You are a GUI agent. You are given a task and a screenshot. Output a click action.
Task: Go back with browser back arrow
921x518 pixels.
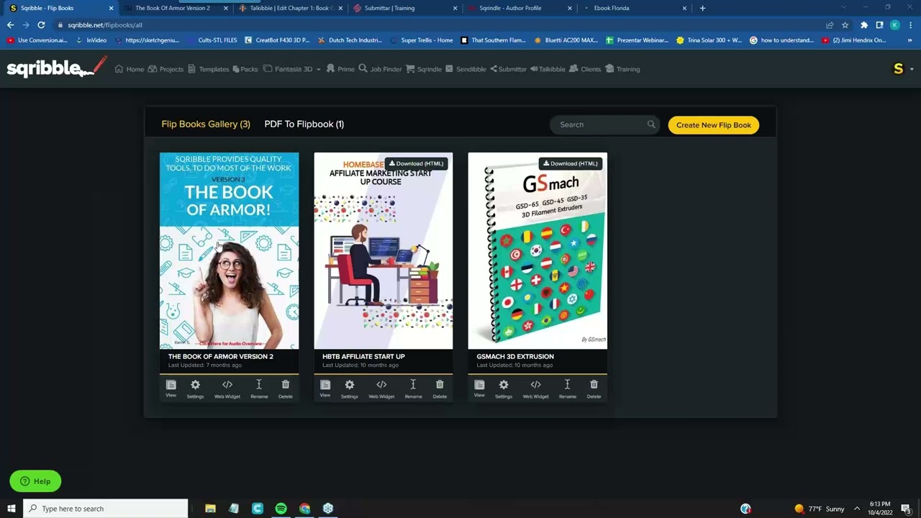click(10, 24)
